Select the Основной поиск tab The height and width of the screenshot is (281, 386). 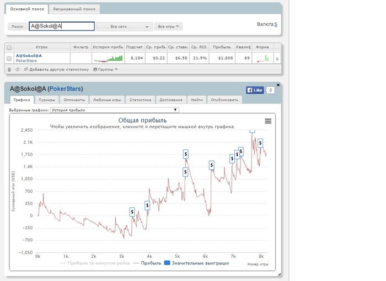point(27,9)
